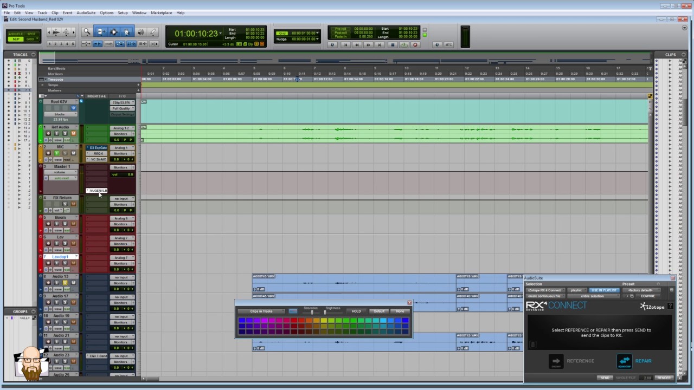
Task: Click the REFERENCE one way icon
Action: tap(556, 361)
